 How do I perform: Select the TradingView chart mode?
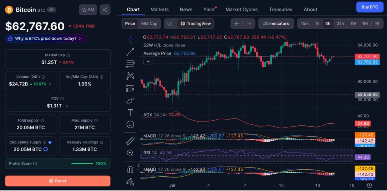coord(196,23)
